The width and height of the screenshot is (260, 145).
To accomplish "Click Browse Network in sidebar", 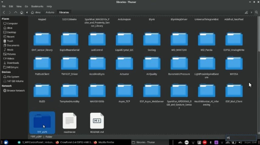I will [16, 91].
